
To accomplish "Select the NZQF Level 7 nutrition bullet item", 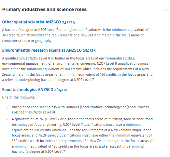I will (x=83, y=135).
